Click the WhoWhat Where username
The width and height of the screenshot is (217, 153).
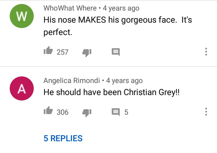coord(70,8)
